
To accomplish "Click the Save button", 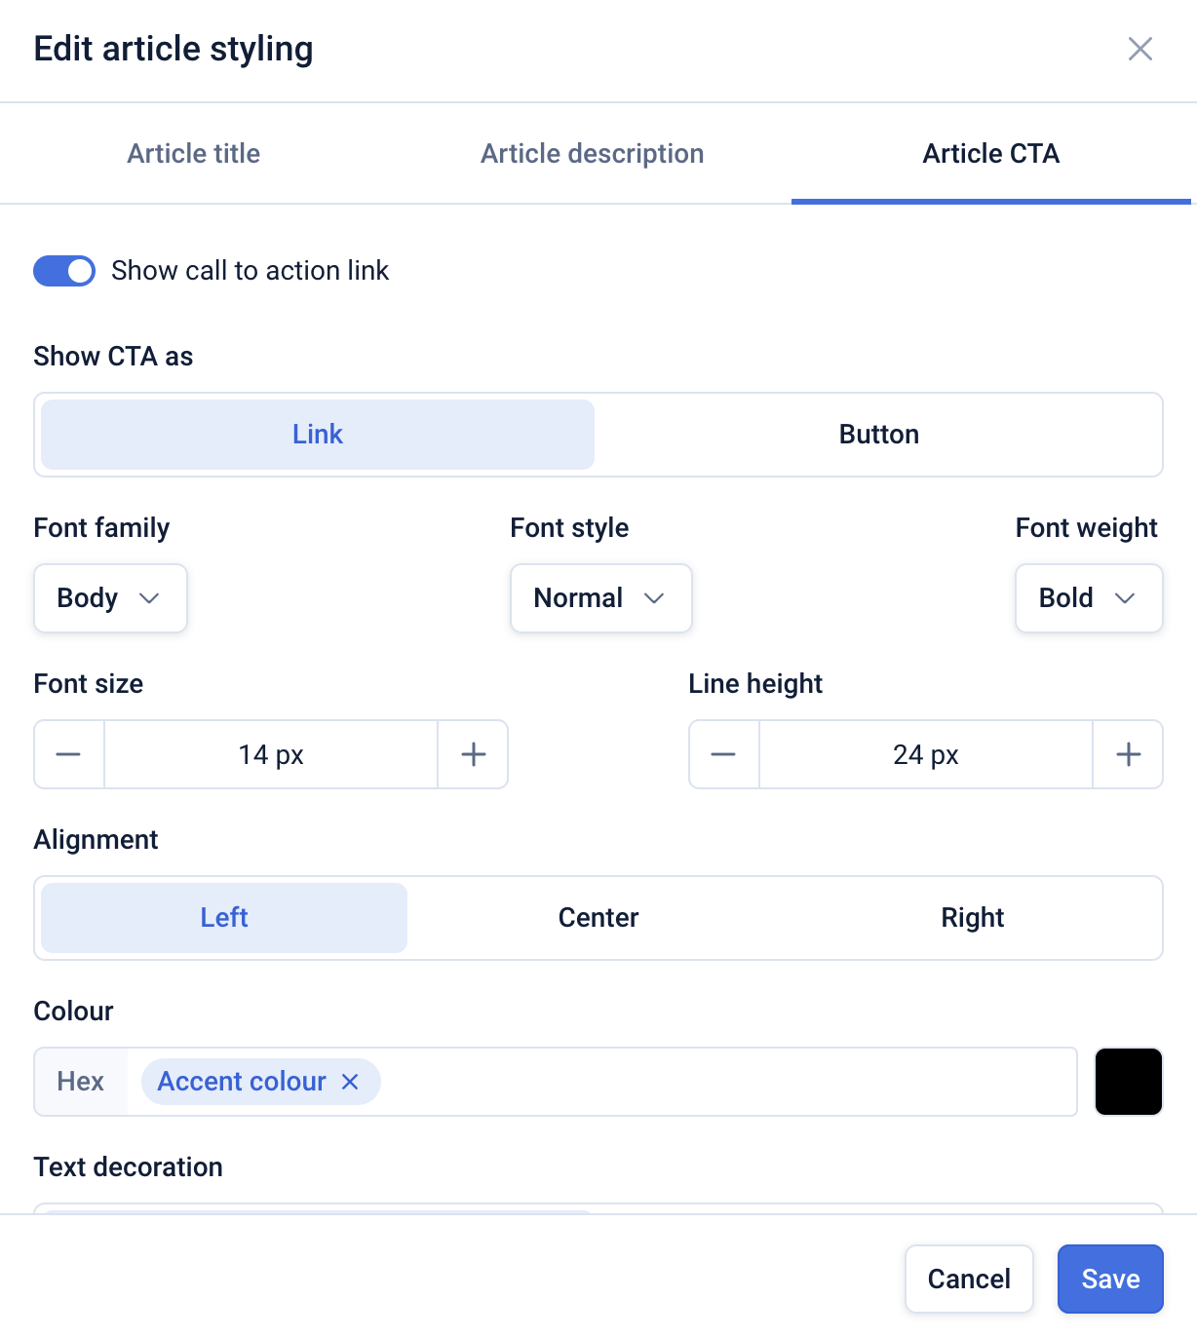I will point(1110,1279).
